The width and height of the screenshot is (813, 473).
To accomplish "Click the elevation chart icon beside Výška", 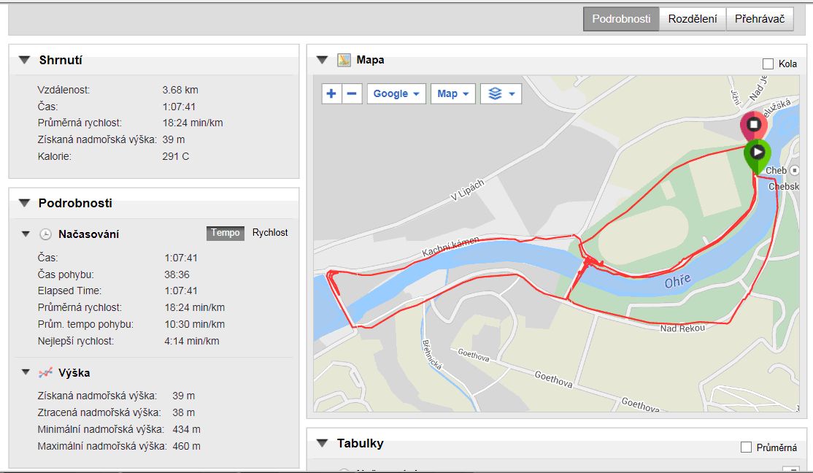I will click(45, 373).
